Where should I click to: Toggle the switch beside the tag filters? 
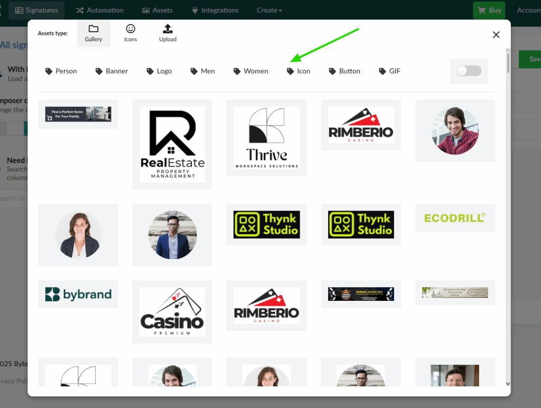coord(469,71)
